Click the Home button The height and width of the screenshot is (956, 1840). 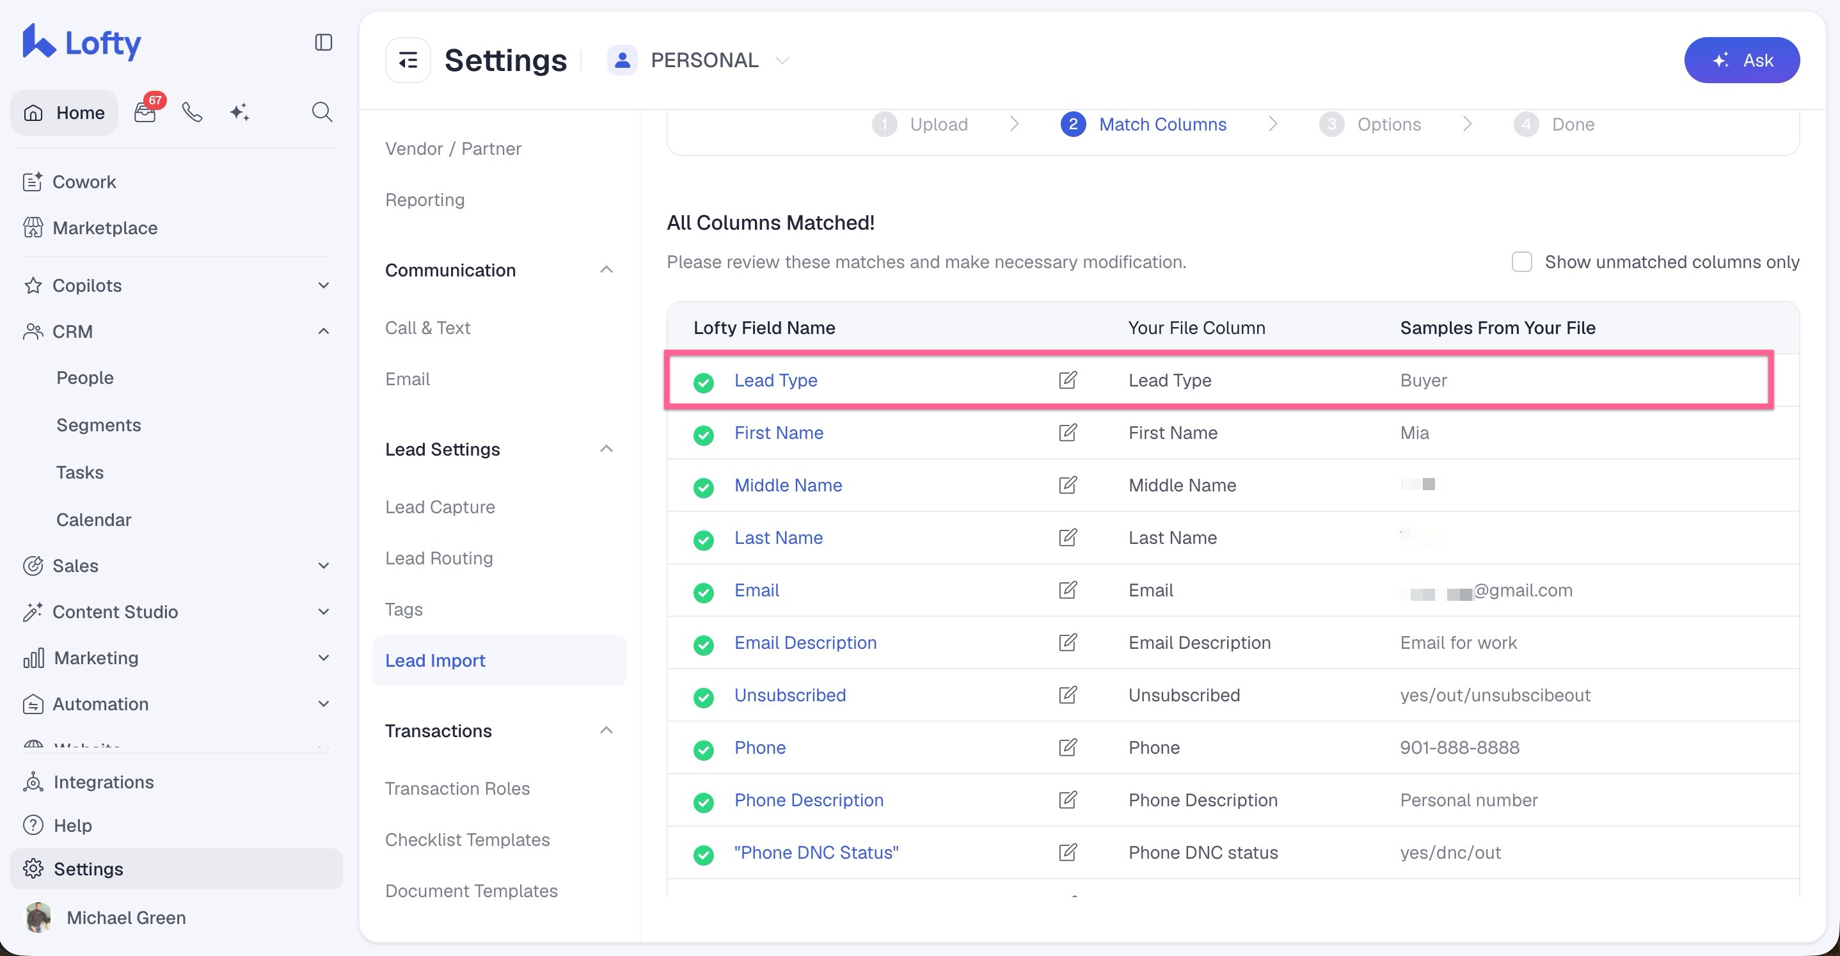64,112
